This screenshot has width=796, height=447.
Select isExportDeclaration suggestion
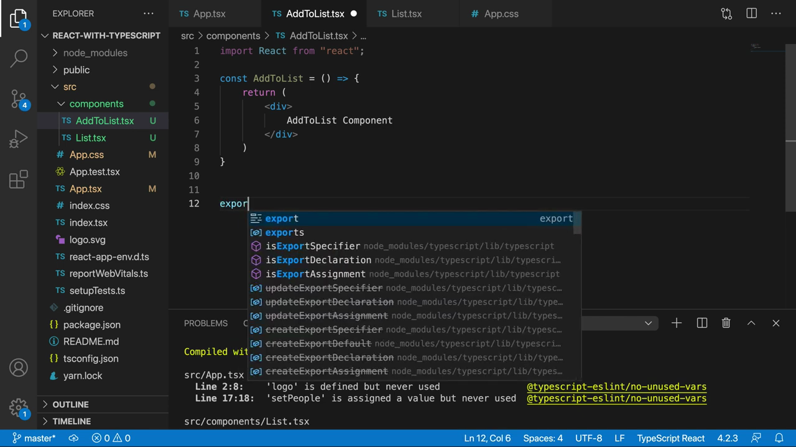pyautogui.click(x=415, y=260)
